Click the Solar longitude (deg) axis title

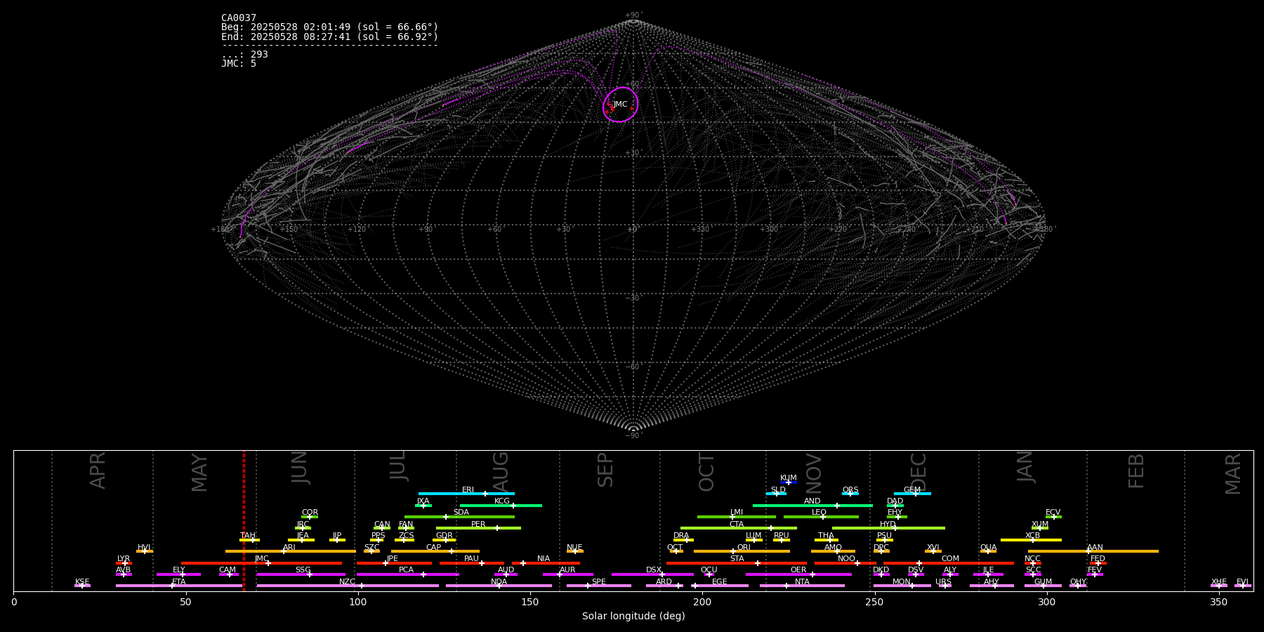[633, 616]
